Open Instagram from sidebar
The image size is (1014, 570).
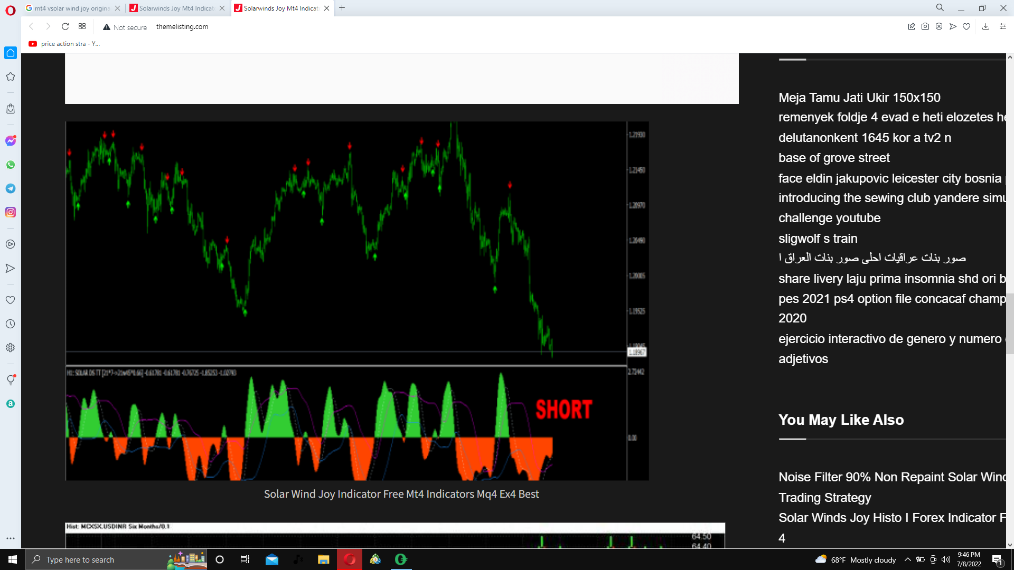point(11,212)
